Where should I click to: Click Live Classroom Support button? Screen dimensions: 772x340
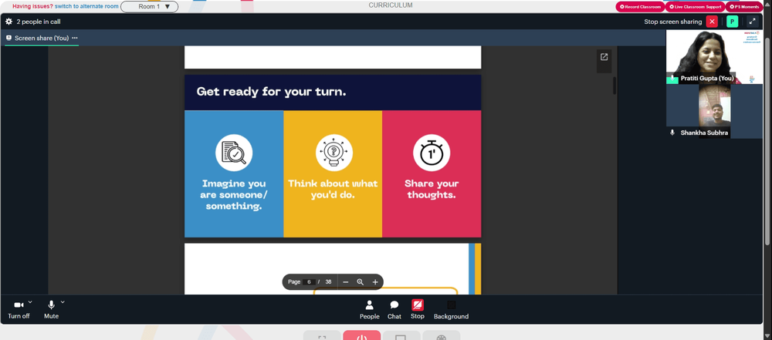[695, 7]
